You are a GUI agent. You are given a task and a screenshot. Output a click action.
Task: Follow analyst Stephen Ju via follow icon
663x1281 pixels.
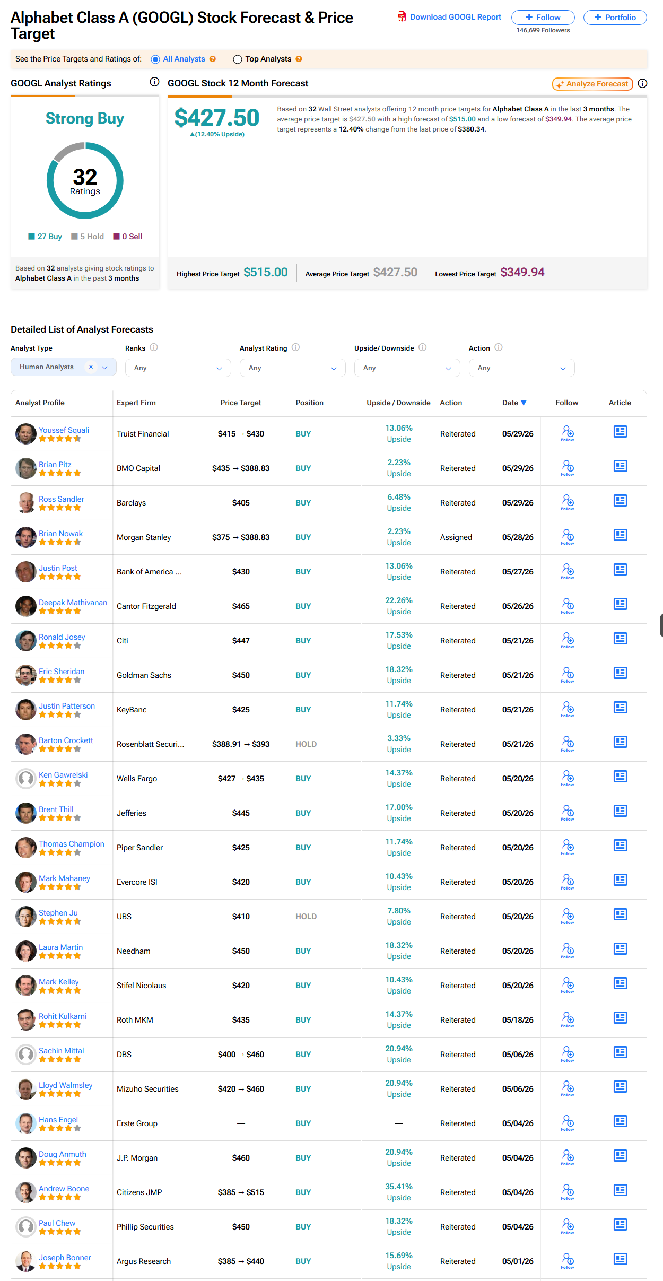pyautogui.click(x=568, y=916)
